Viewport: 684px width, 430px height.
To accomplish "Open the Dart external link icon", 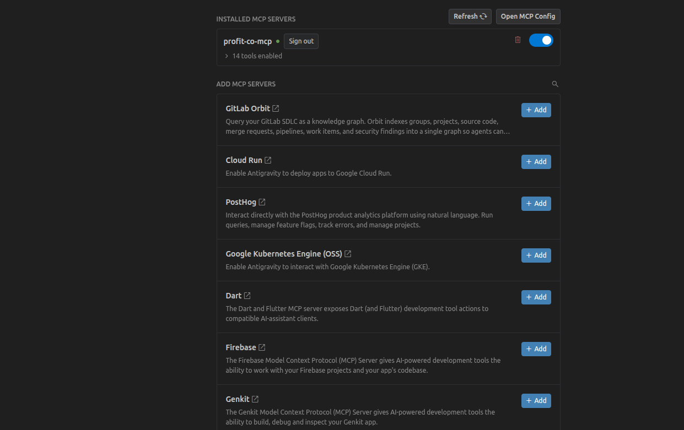I will point(247,296).
